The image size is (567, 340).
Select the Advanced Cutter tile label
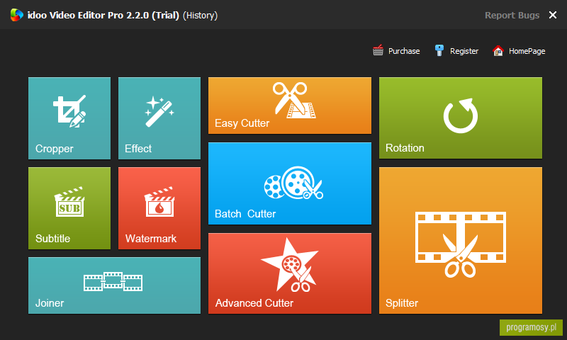(x=254, y=302)
